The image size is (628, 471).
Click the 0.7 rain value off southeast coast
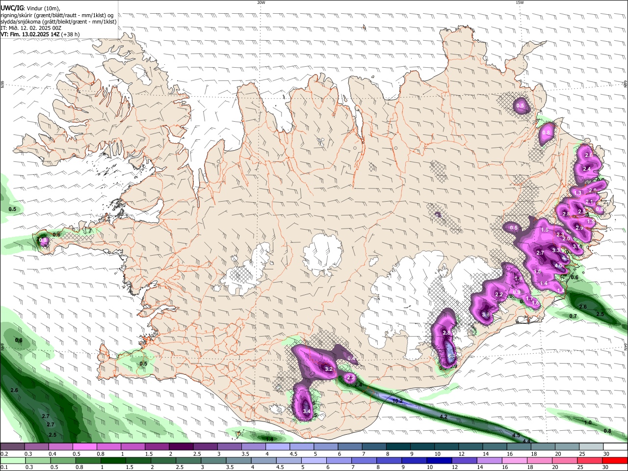coord(573,316)
